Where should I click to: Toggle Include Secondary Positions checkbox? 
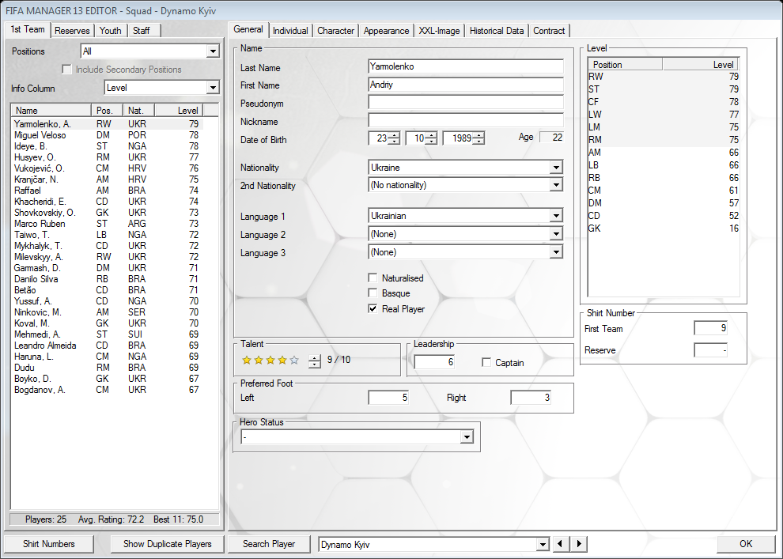tap(67, 70)
